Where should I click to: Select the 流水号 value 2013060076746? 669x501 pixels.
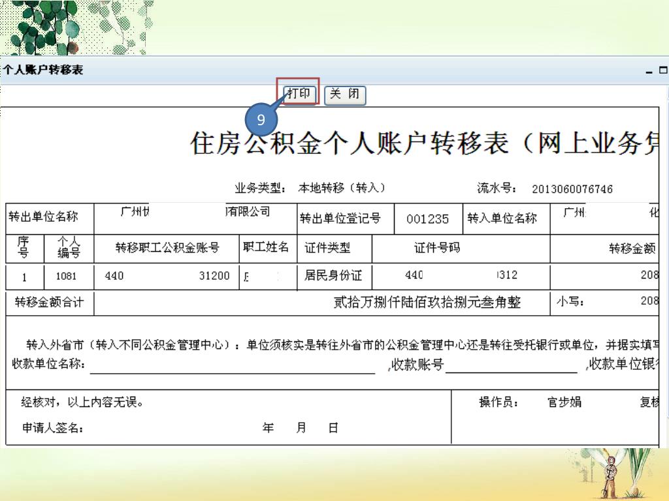coord(572,189)
